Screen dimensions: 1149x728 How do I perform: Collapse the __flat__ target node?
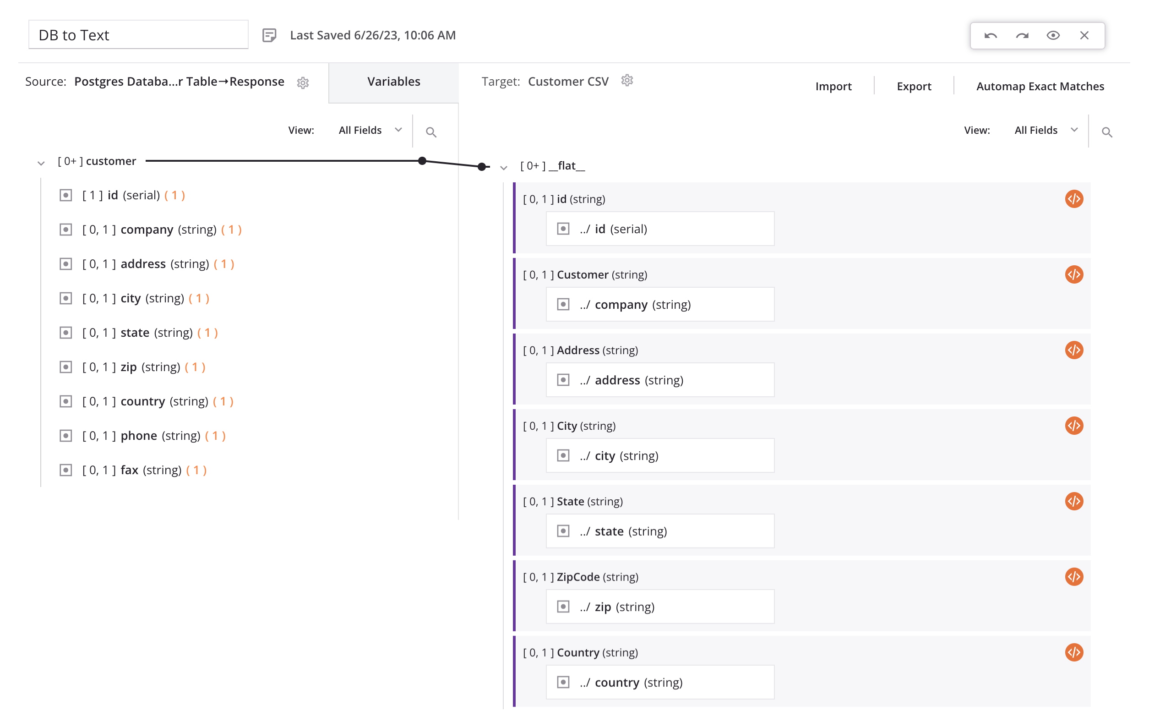click(x=503, y=168)
